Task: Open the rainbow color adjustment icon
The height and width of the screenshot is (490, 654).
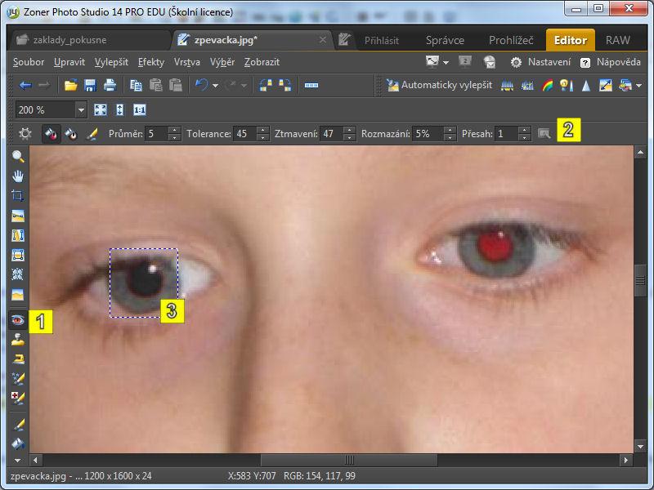Action: point(547,86)
